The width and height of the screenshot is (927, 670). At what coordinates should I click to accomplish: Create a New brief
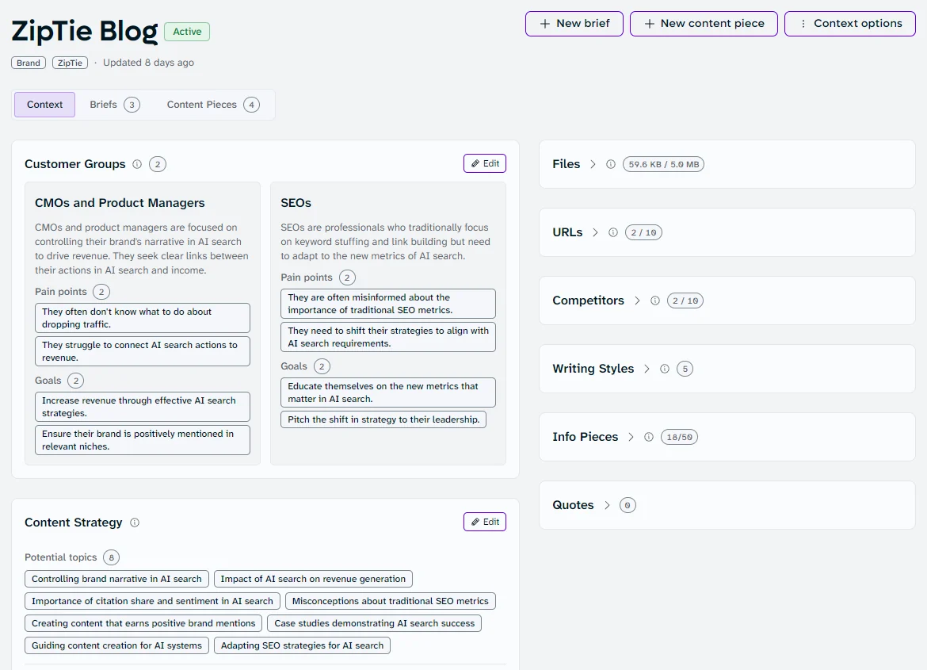[574, 24]
